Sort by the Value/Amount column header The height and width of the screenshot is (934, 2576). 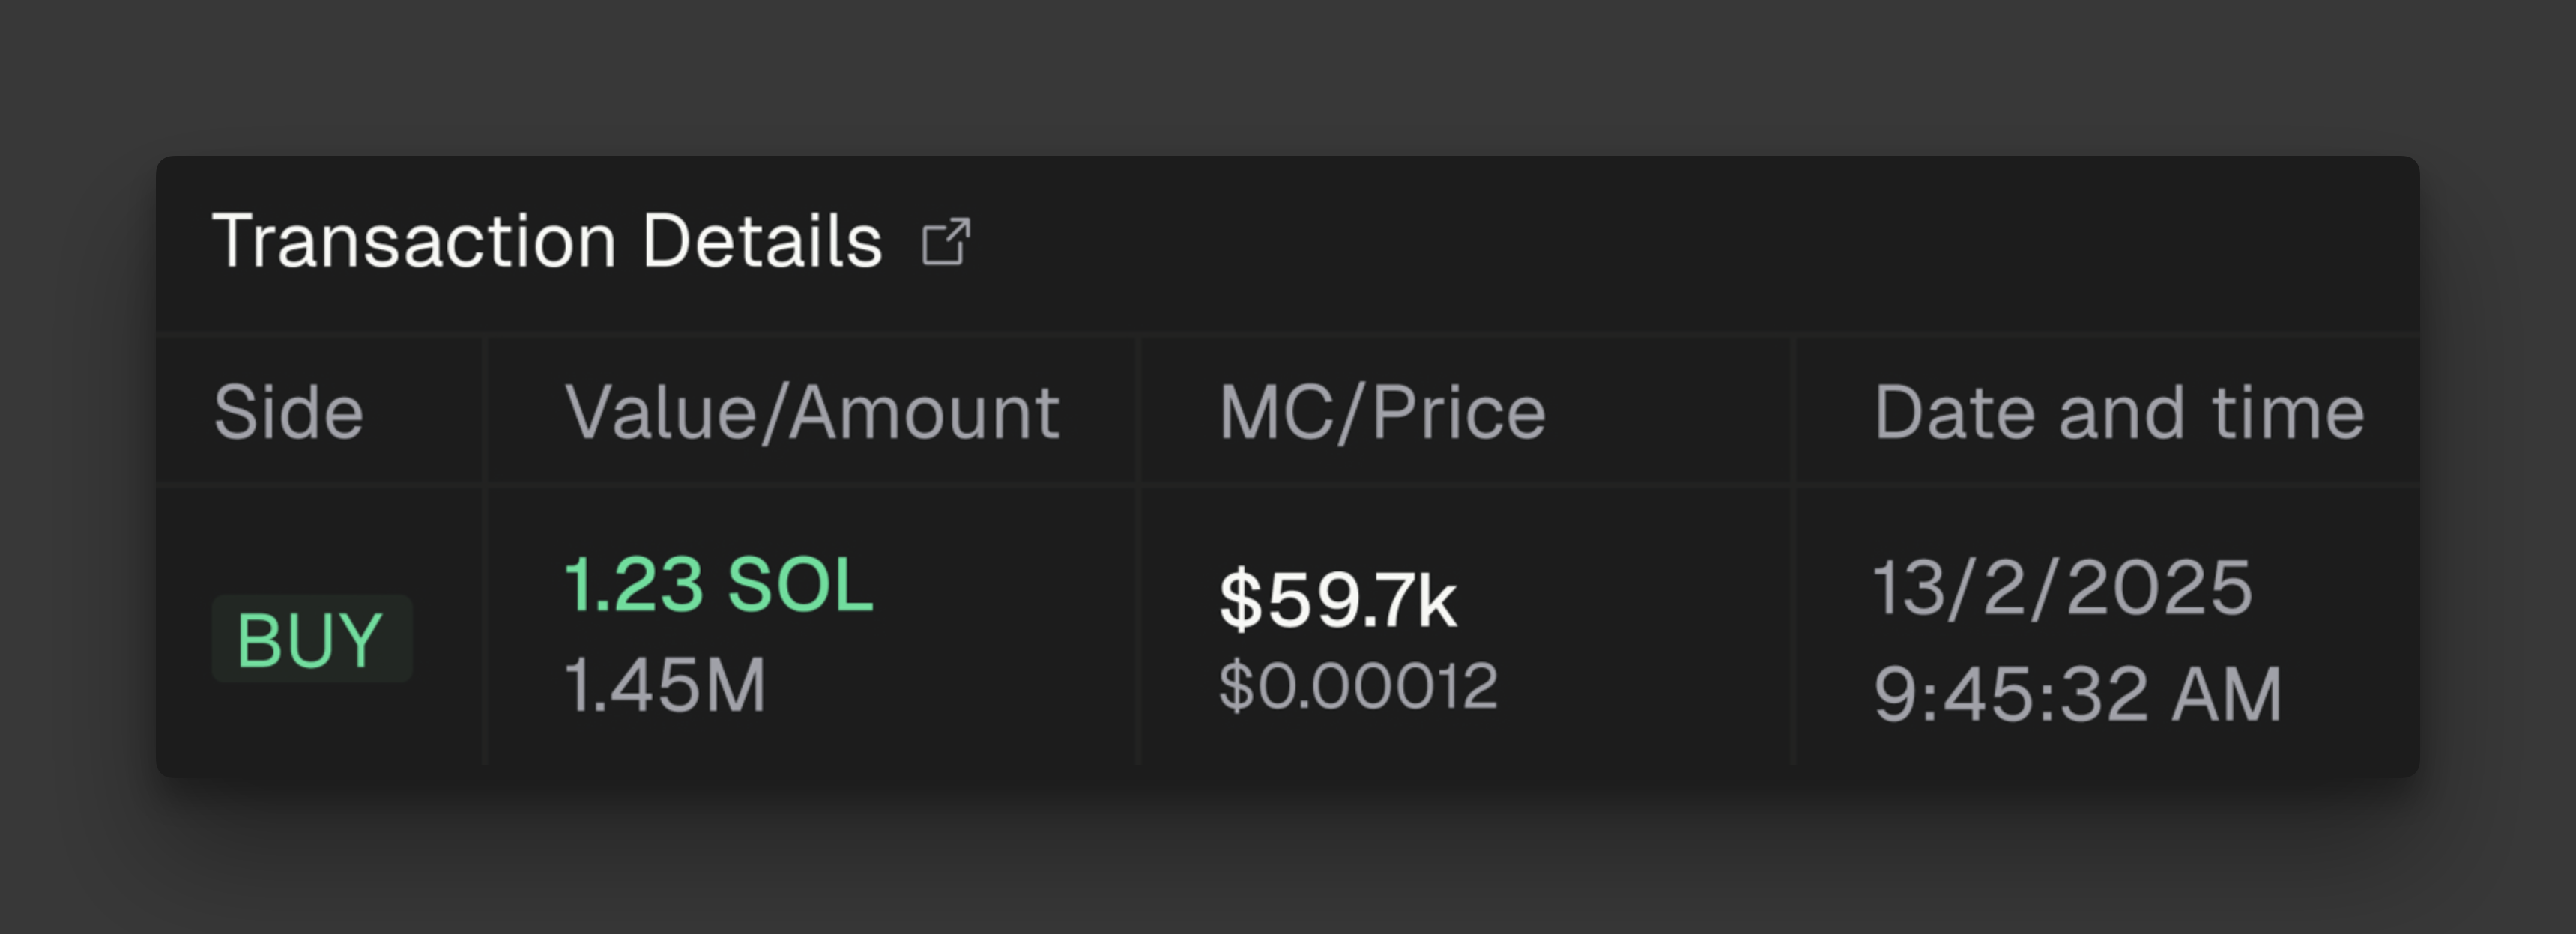coord(811,412)
